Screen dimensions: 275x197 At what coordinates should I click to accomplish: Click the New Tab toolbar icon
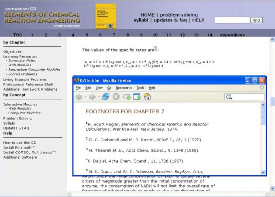127,97
